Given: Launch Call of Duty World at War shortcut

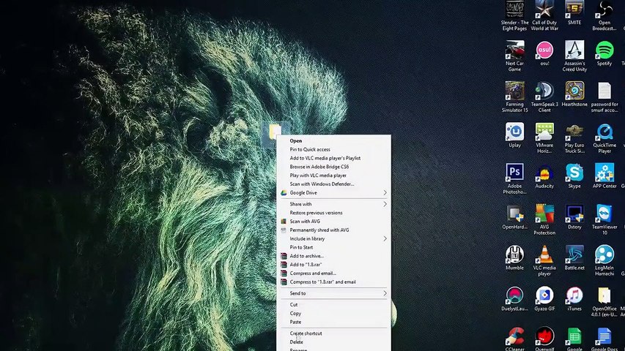Looking at the screenshot, I should [x=544, y=16].
